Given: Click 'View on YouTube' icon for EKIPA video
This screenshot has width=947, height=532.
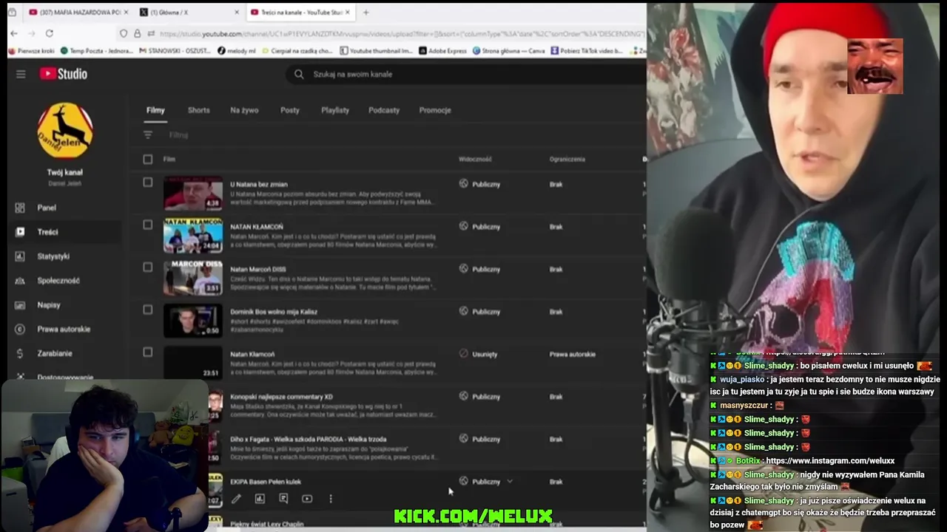Looking at the screenshot, I should 307,499.
